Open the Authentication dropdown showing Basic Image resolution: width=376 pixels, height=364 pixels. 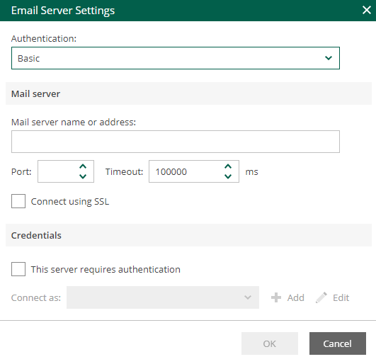tap(176, 58)
